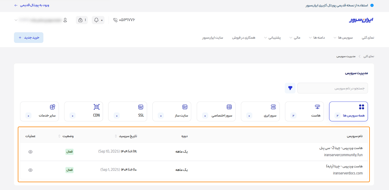View details of iranserverdocs.com via eye icon
389x190 pixels.
(31, 170)
